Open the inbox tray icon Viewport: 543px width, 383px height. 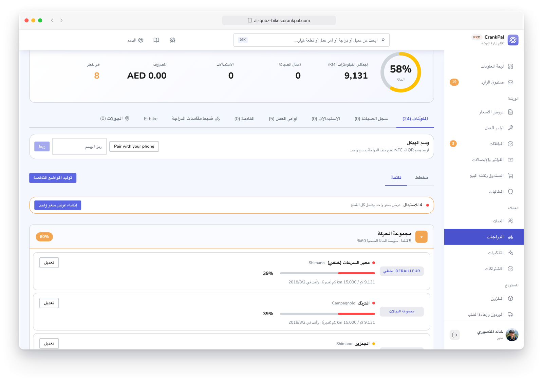[x=510, y=82]
